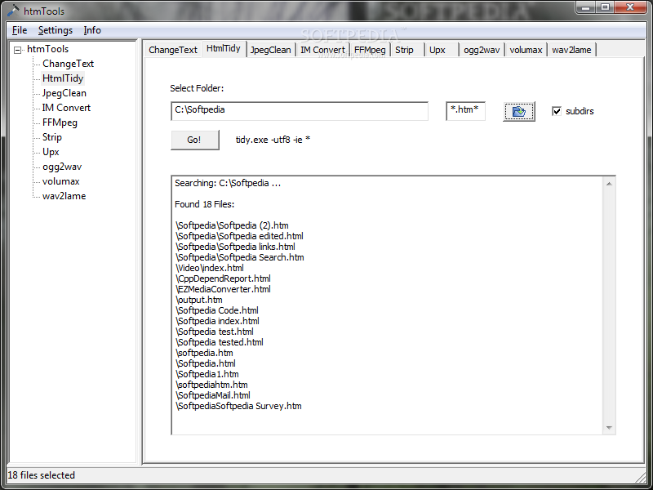
Task: Switch to the JpegClean tab
Action: (271, 50)
